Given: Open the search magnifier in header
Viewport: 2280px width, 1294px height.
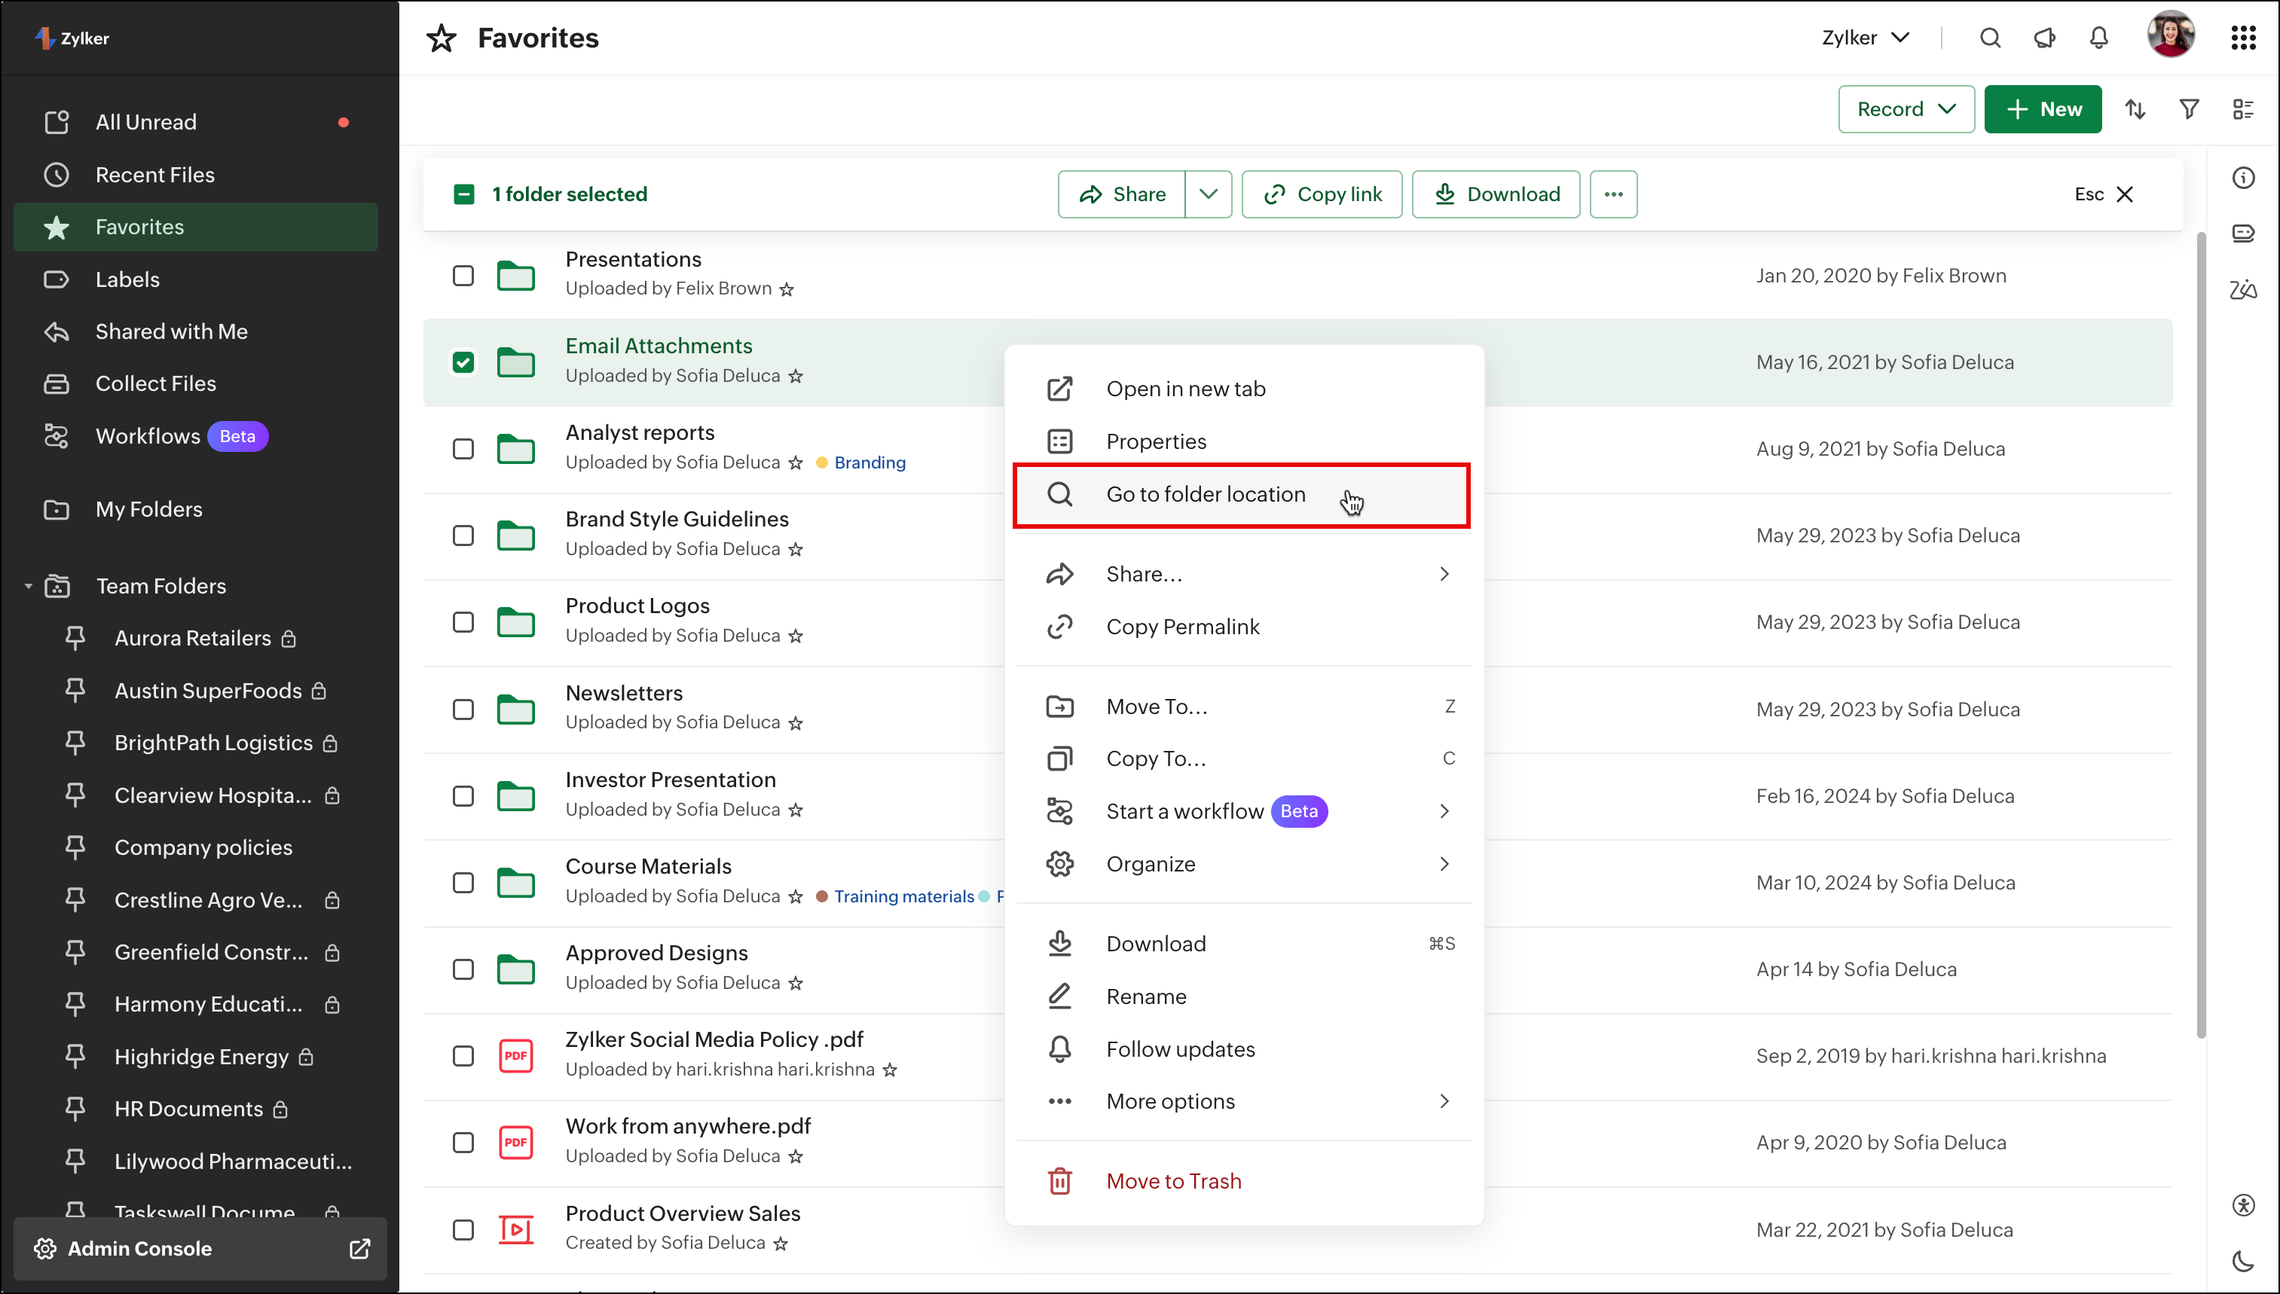Looking at the screenshot, I should click(x=1990, y=38).
